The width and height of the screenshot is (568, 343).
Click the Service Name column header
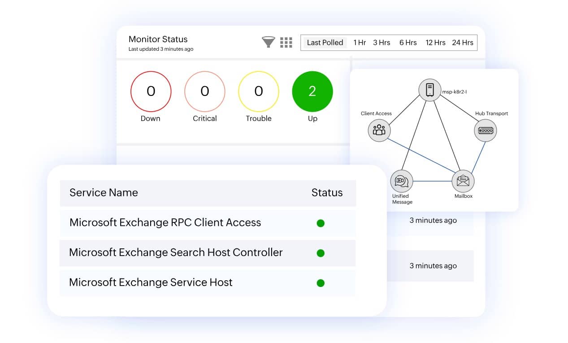pos(104,193)
